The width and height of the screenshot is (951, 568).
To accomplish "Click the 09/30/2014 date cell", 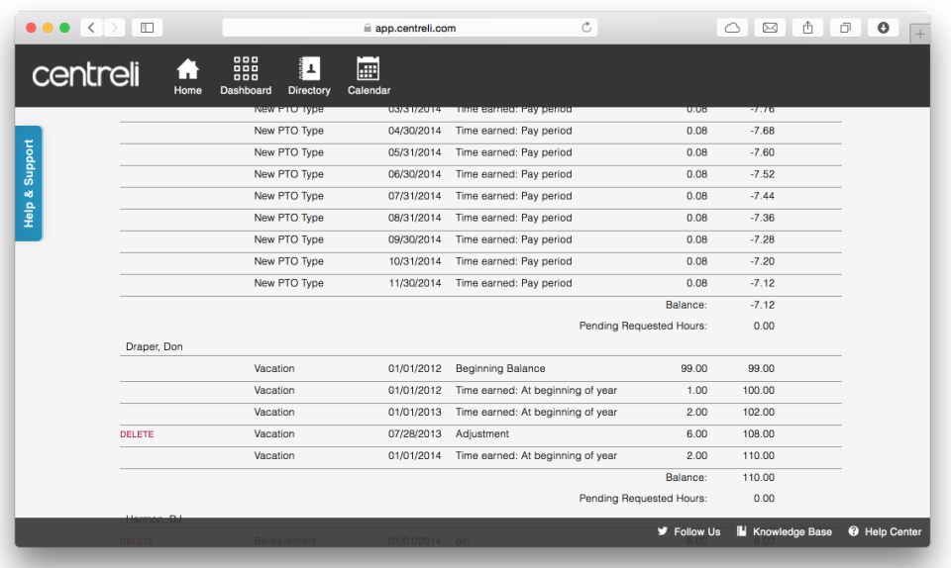I will (x=414, y=239).
